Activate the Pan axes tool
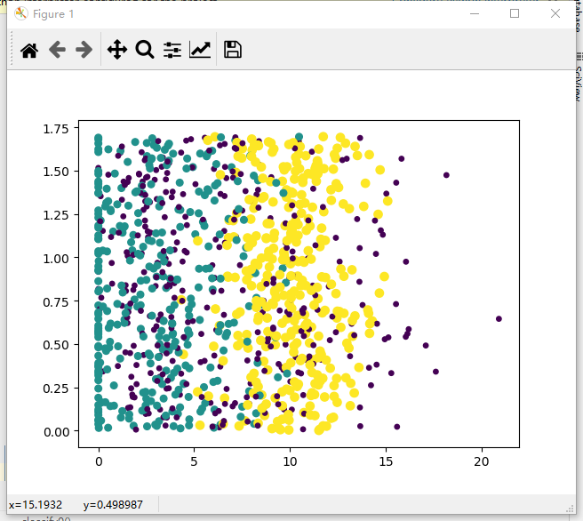This screenshot has width=583, height=521. pos(117,50)
